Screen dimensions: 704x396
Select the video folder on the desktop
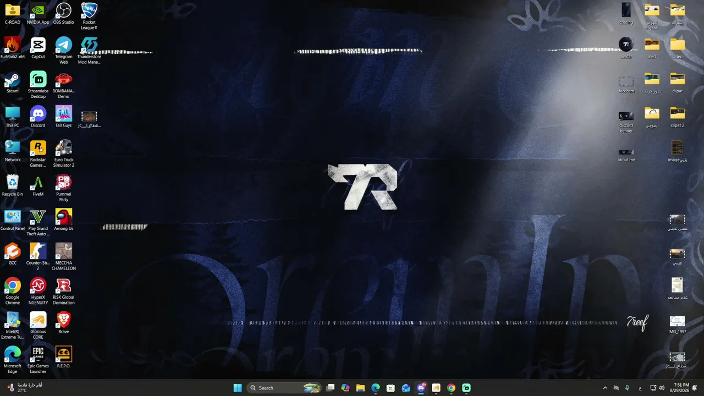(677, 48)
